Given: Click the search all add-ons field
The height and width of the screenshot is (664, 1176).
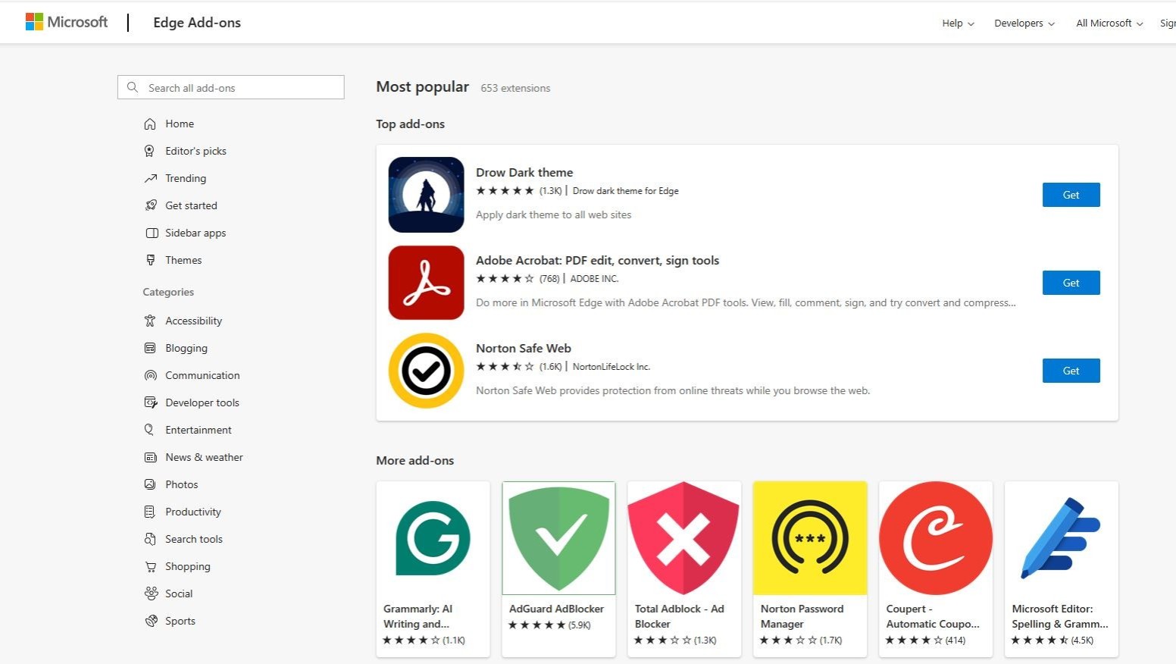Looking at the screenshot, I should tap(230, 87).
